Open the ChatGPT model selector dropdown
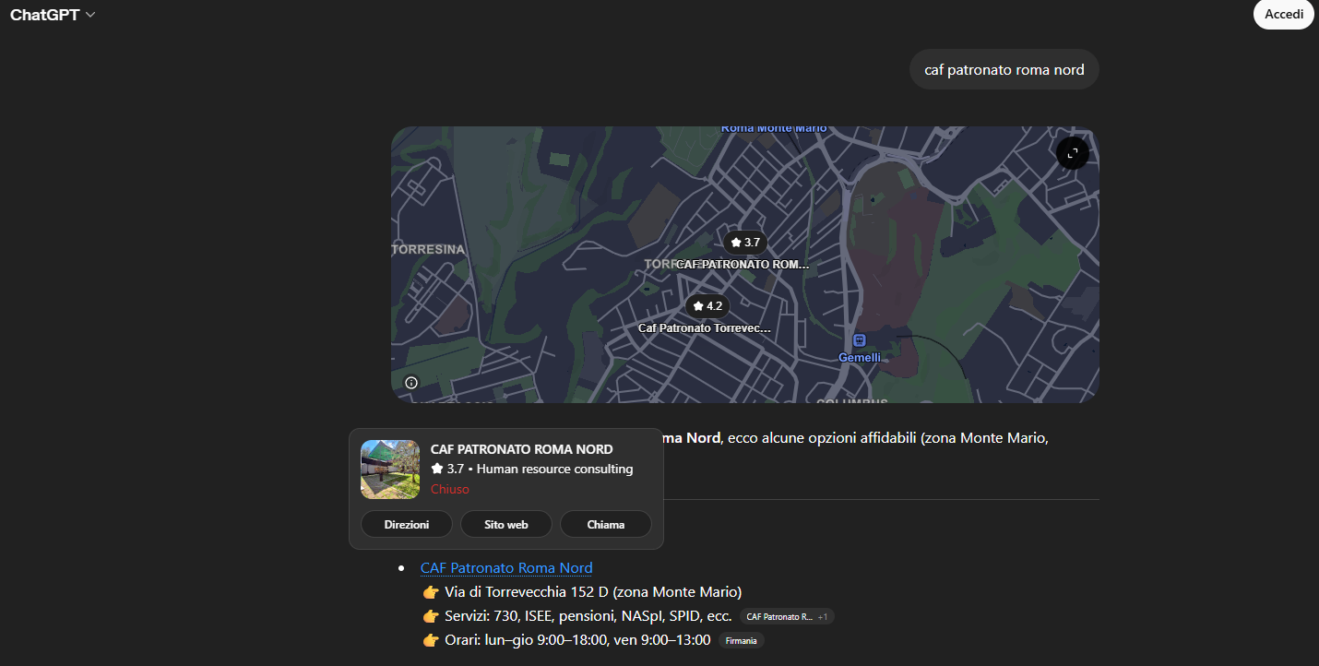Screen dimensions: 1319x666 point(53,15)
